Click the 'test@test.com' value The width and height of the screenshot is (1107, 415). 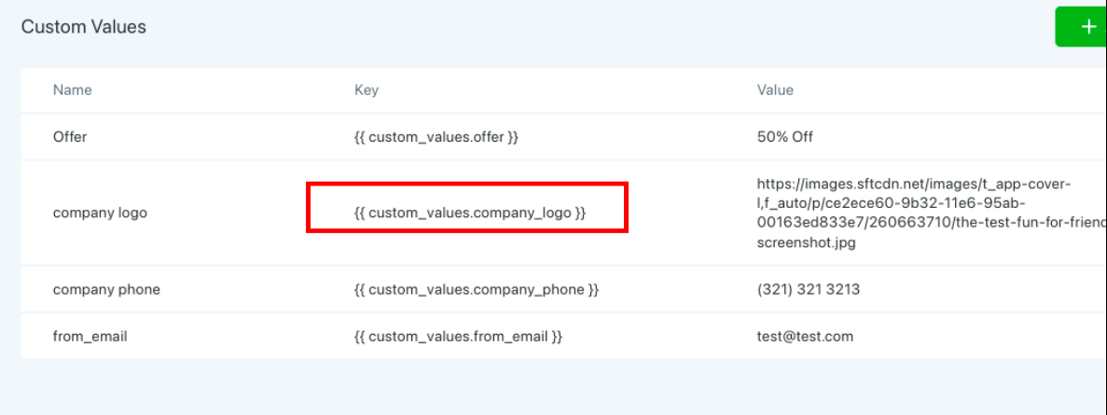pos(805,337)
